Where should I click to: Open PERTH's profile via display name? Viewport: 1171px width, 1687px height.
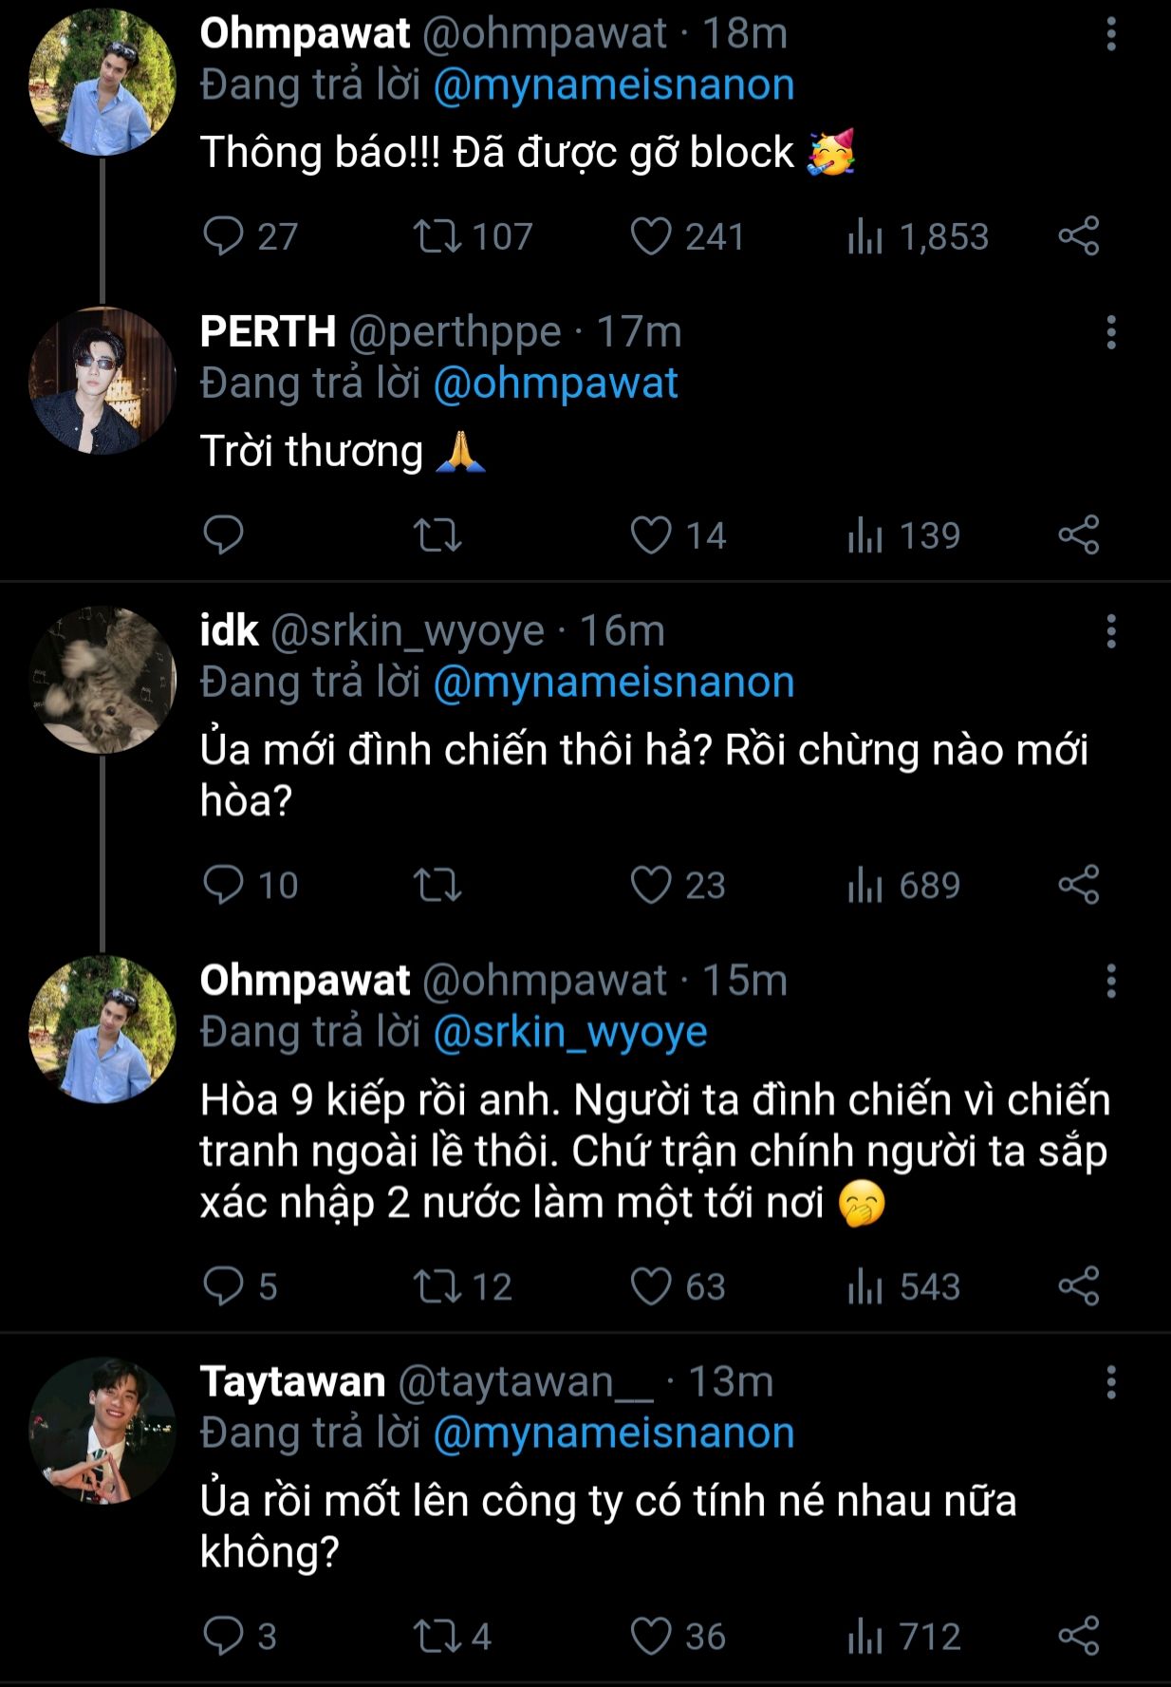point(269,332)
